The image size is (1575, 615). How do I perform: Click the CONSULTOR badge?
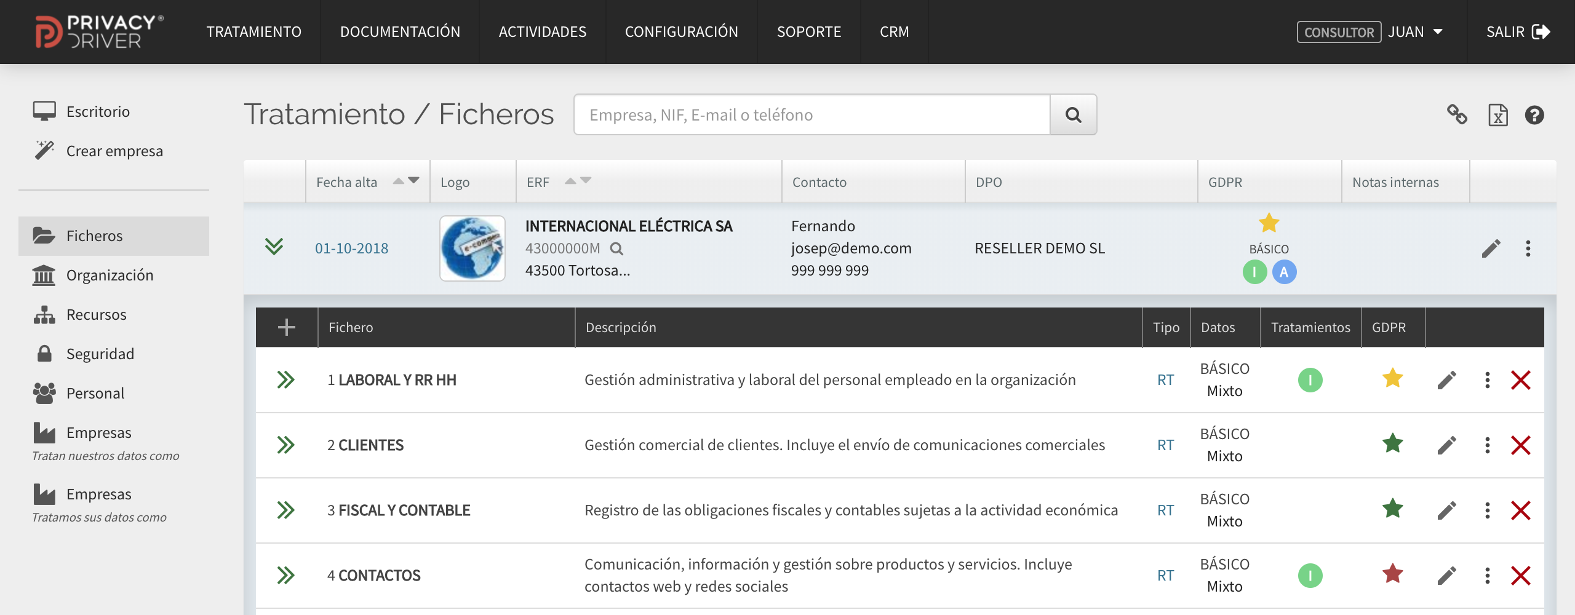pos(1339,32)
